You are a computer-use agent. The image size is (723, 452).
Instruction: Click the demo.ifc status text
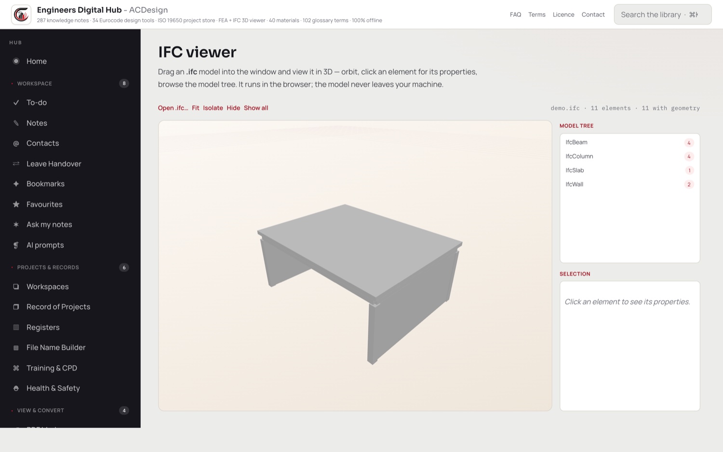625,108
